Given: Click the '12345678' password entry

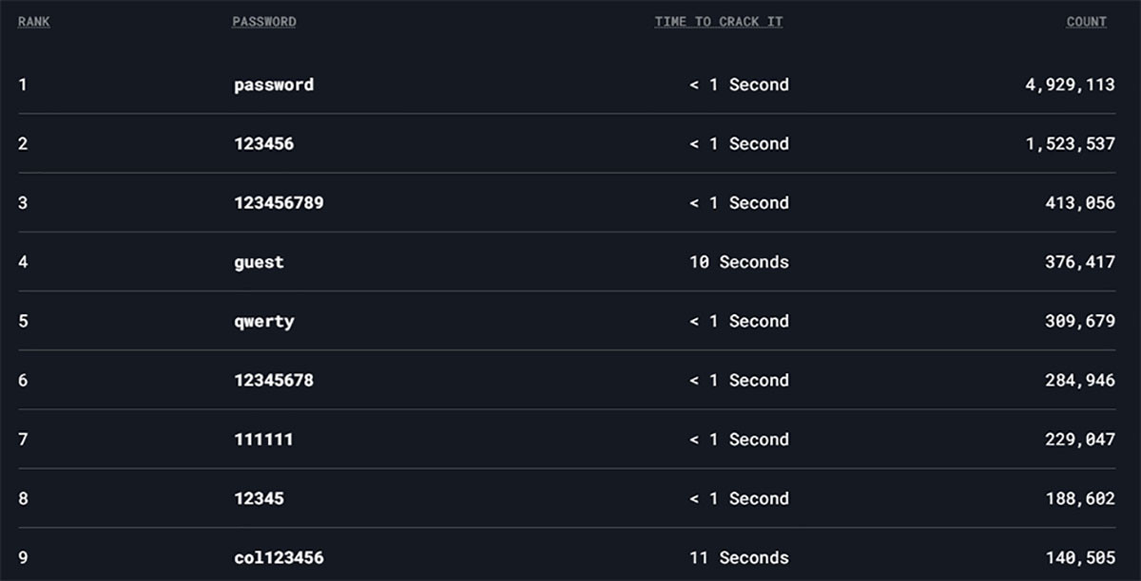Looking at the screenshot, I should pos(274,381).
